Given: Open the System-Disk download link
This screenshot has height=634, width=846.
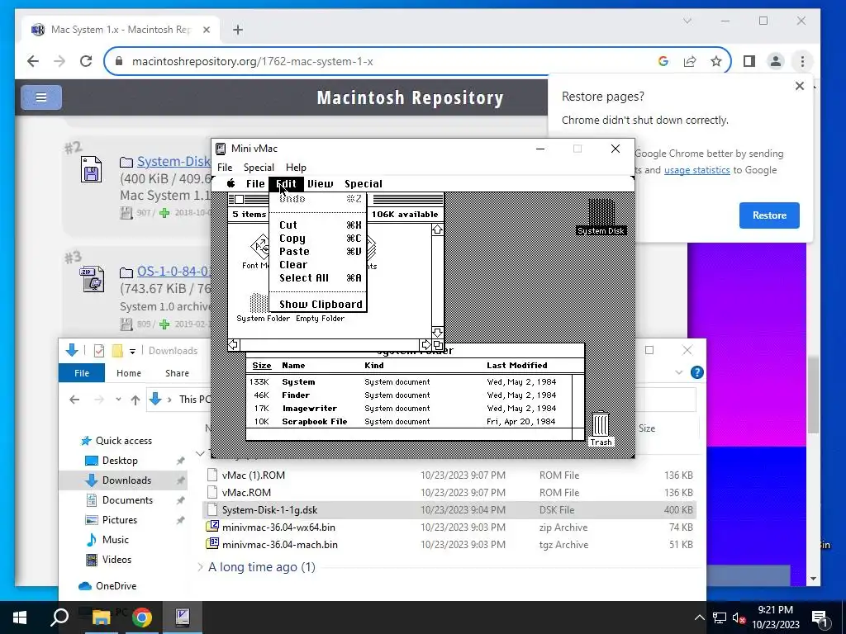Looking at the screenshot, I should 173,161.
